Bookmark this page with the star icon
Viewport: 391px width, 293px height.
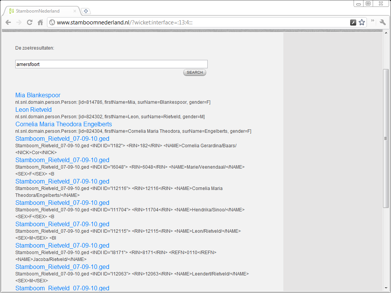click(362, 23)
